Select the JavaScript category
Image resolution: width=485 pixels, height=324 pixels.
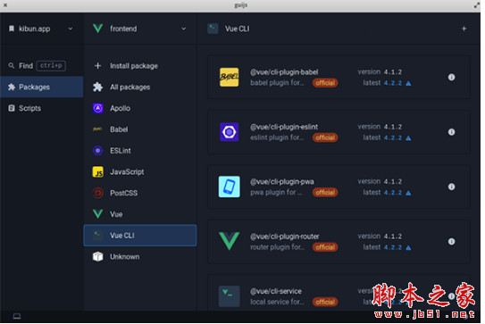coord(140,172)
